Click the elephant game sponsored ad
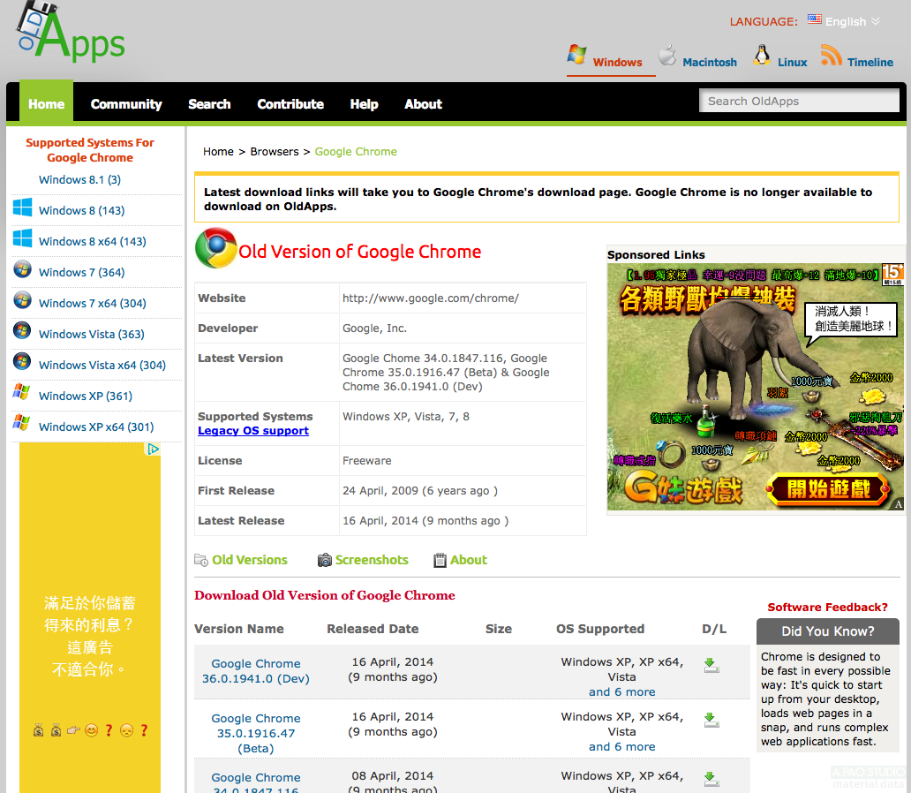Viewport: 911px width, 793px height. 756,387
